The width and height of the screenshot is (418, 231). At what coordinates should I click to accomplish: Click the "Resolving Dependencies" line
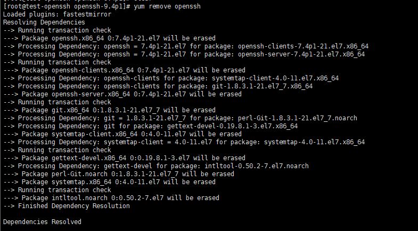pyautogui.click(x=44, y=22)
